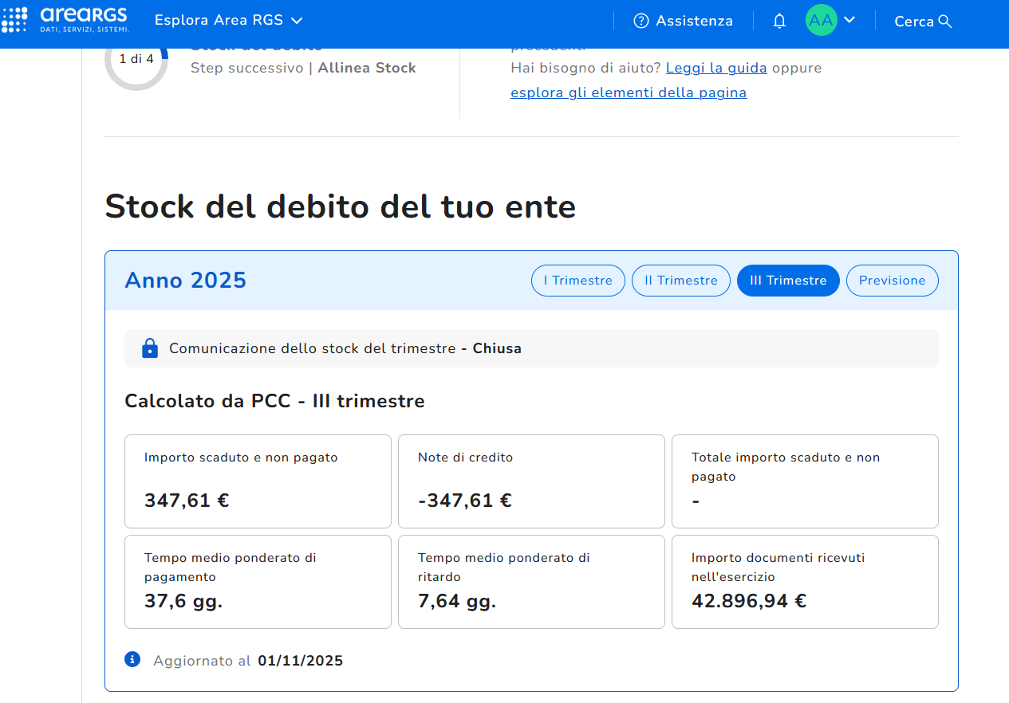Open the Leggi la guida link

coord(716,69)
